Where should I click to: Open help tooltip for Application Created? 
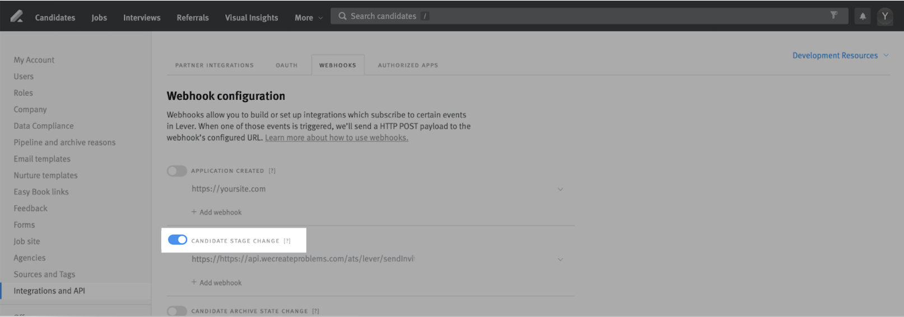click(x=272, y=171)
